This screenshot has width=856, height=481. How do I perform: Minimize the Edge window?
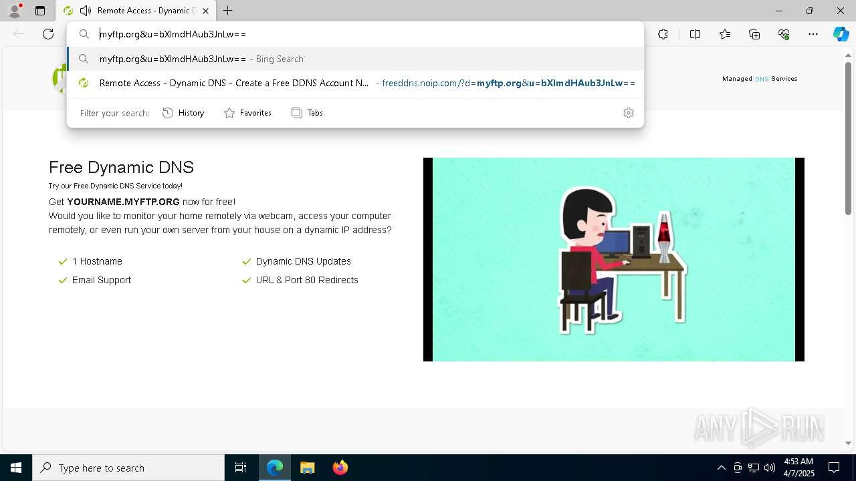(x=779, y=11)
